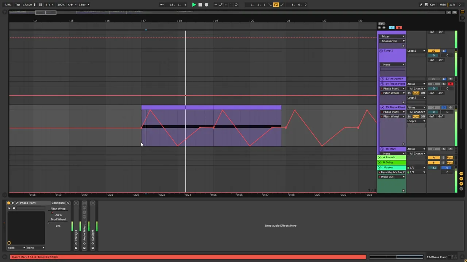Toggle the Follow playback icon
The height and width of the screenshot is (262, 467).
tap(162, 5)
